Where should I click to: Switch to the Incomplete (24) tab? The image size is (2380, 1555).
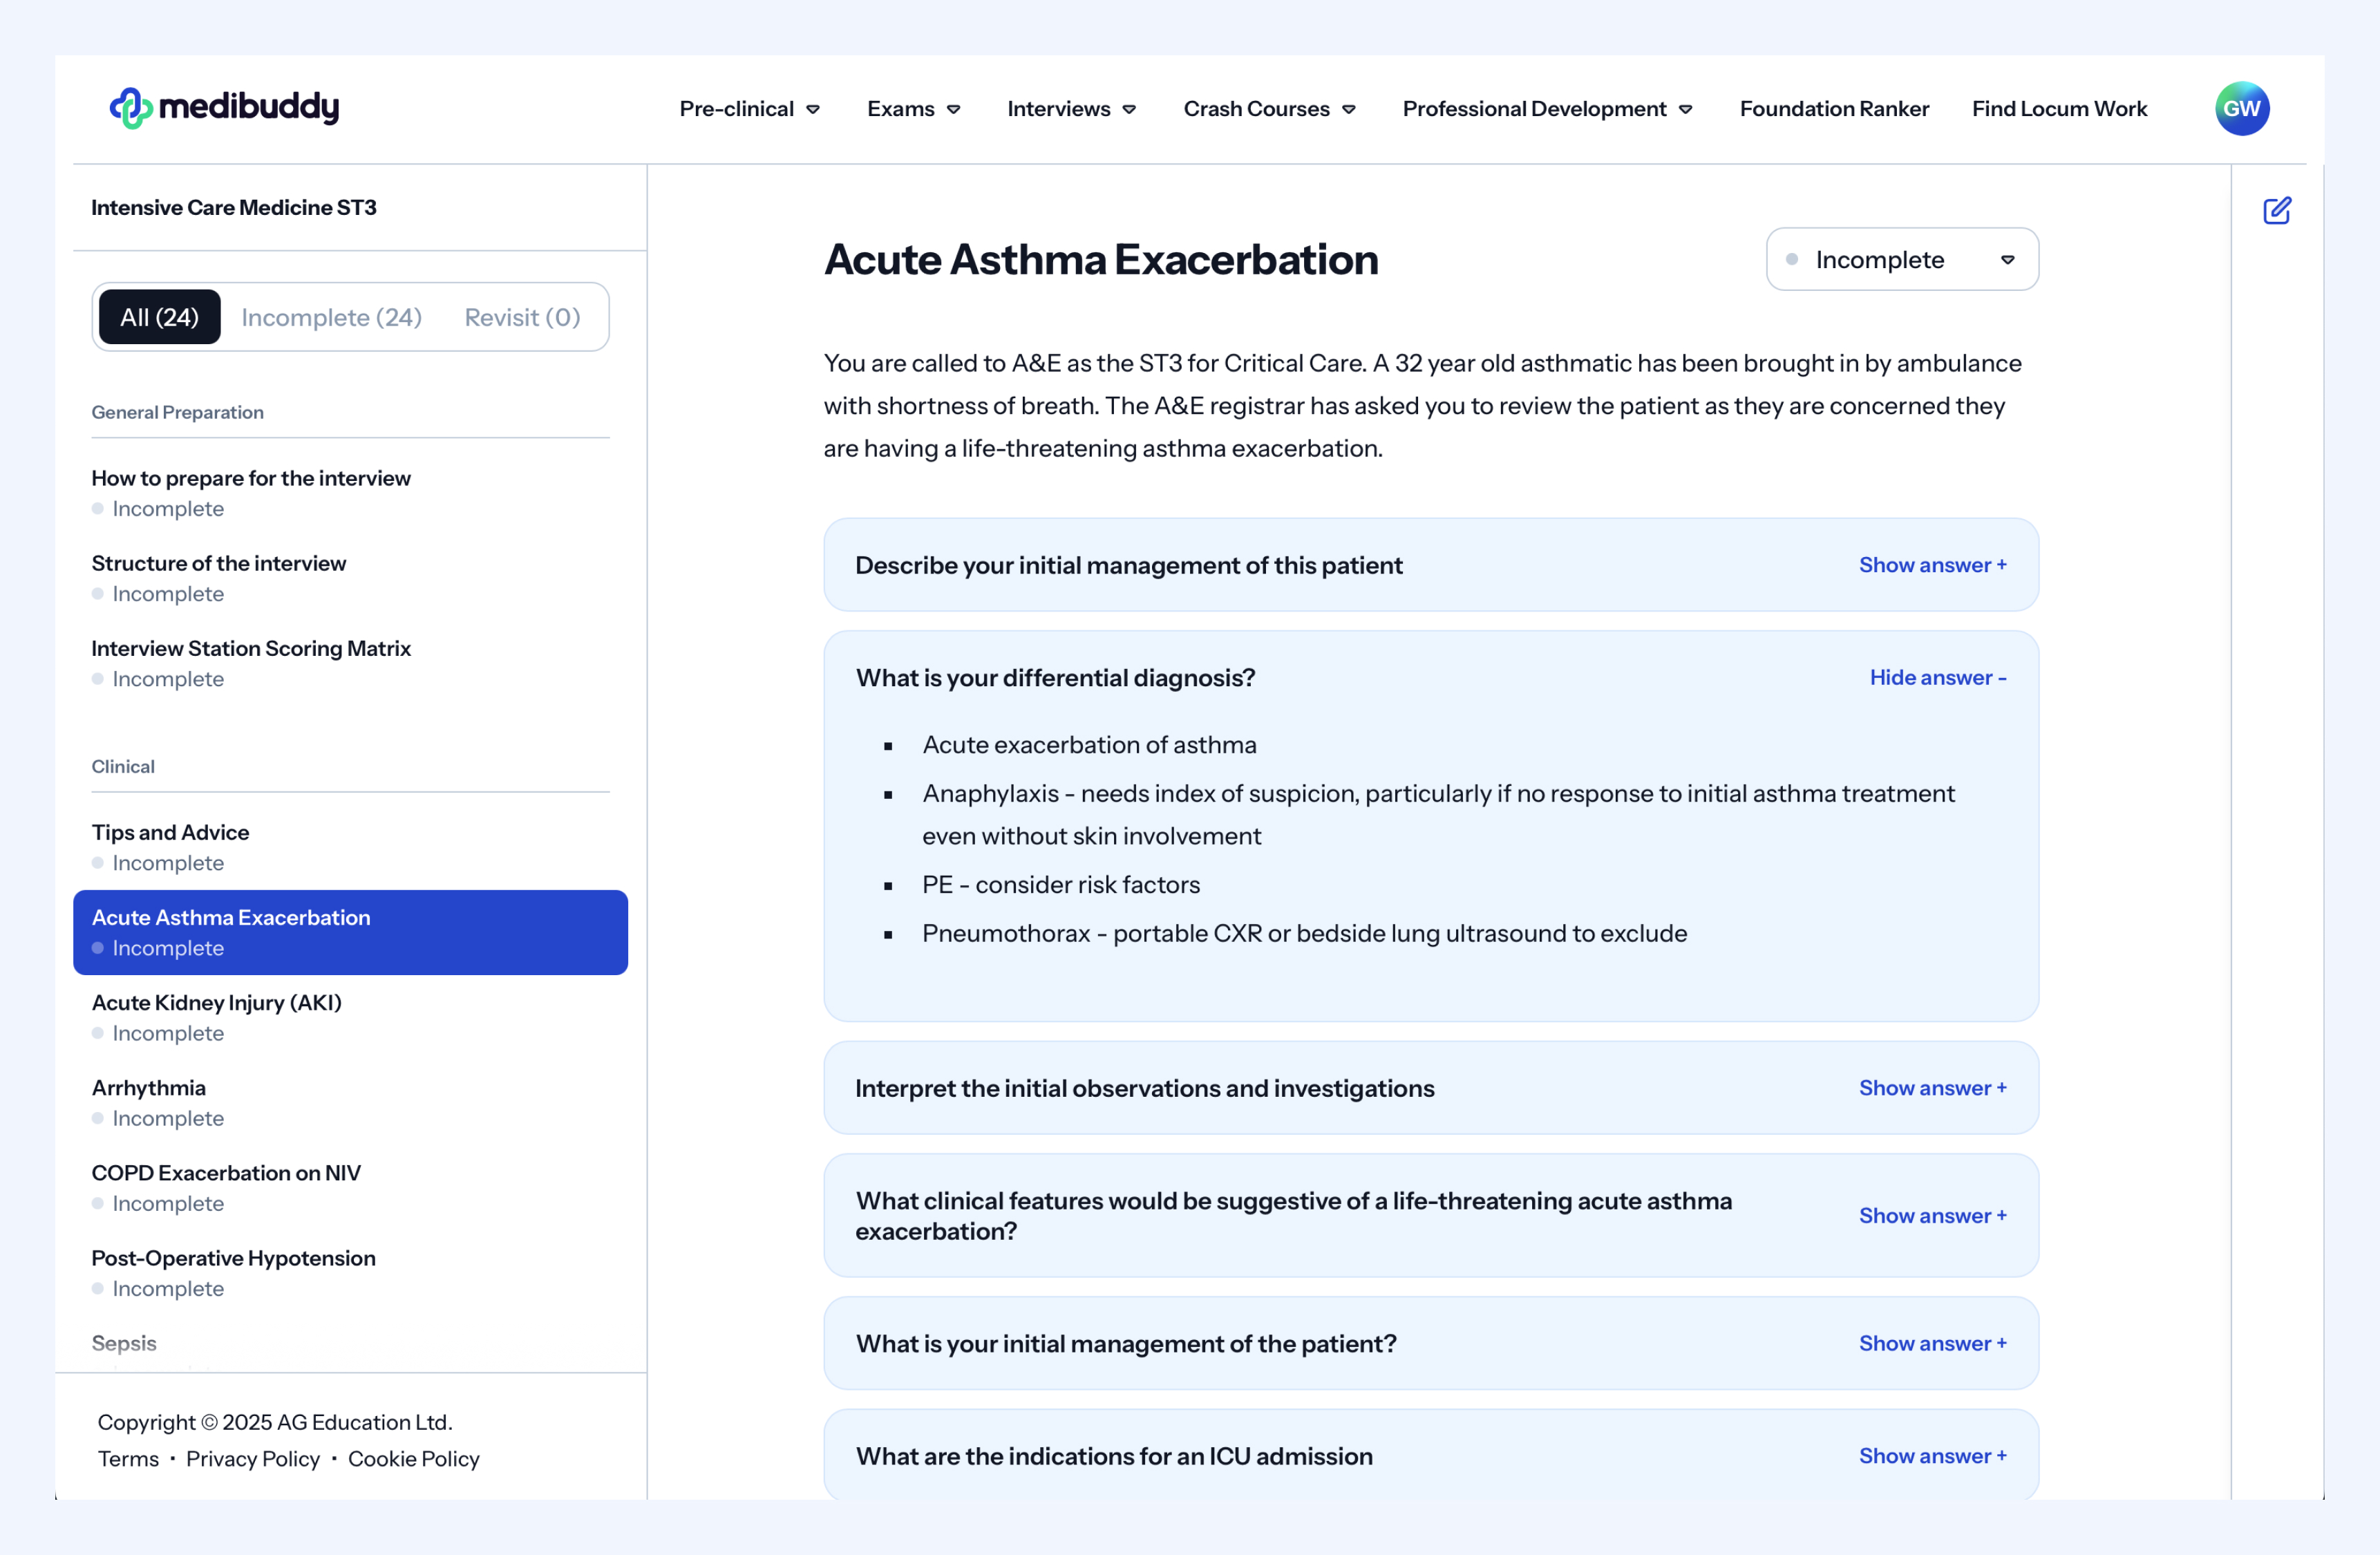[331, 317]
